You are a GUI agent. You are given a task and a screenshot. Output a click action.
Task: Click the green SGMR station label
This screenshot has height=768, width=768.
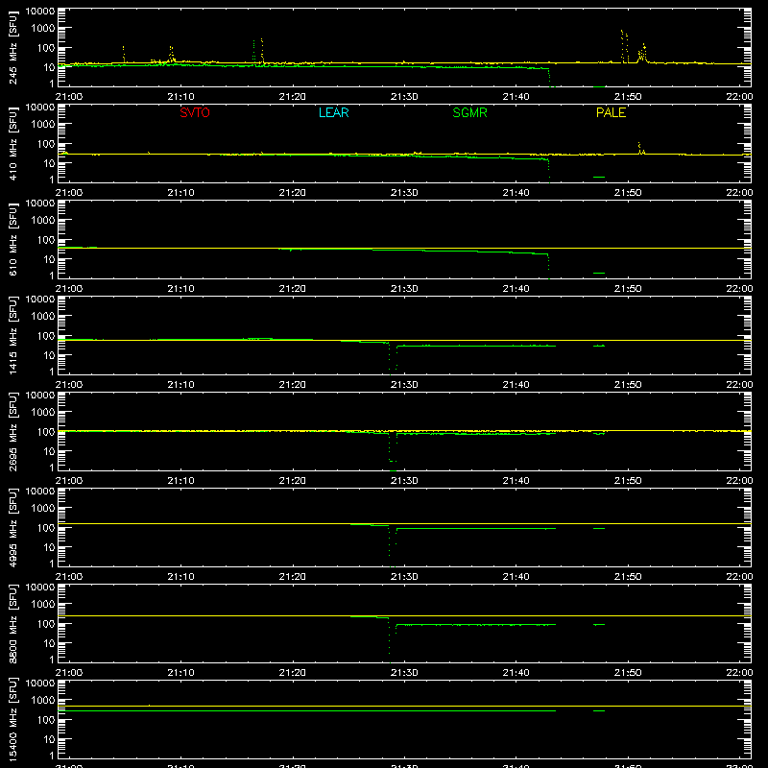469,112
